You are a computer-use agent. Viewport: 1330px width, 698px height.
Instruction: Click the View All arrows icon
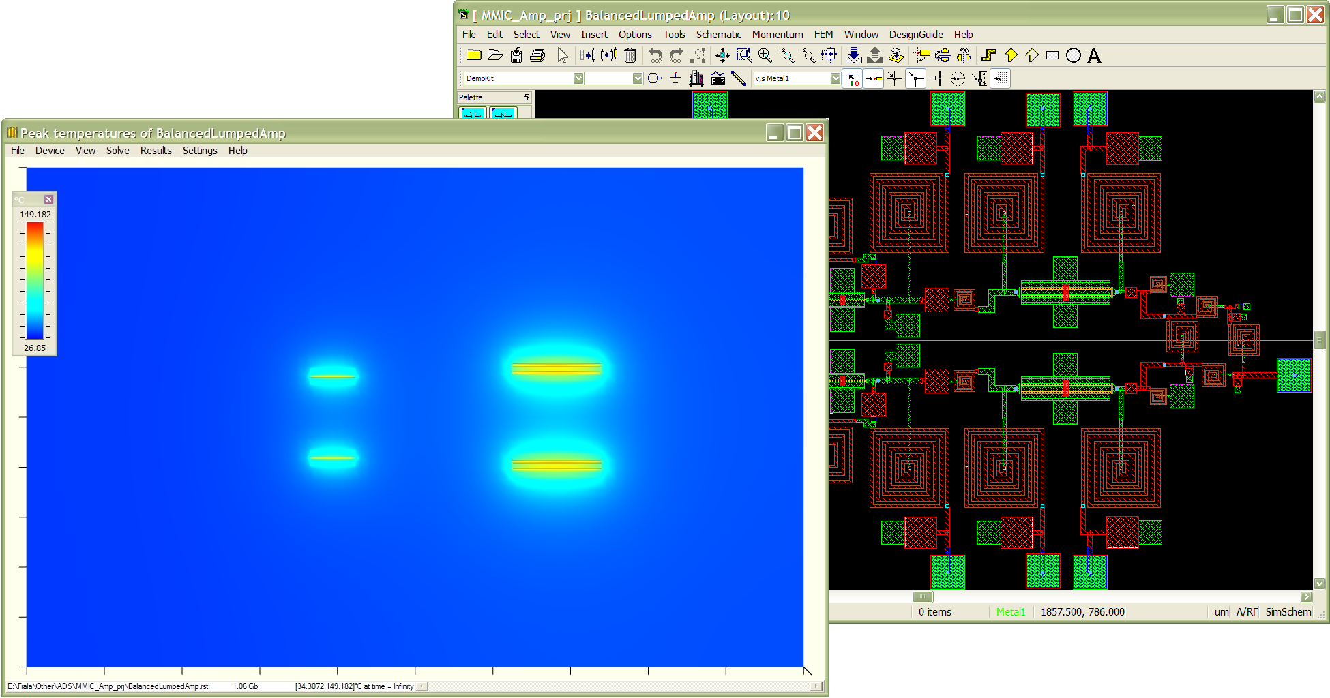pyautogui.click(x=722, y=56)
